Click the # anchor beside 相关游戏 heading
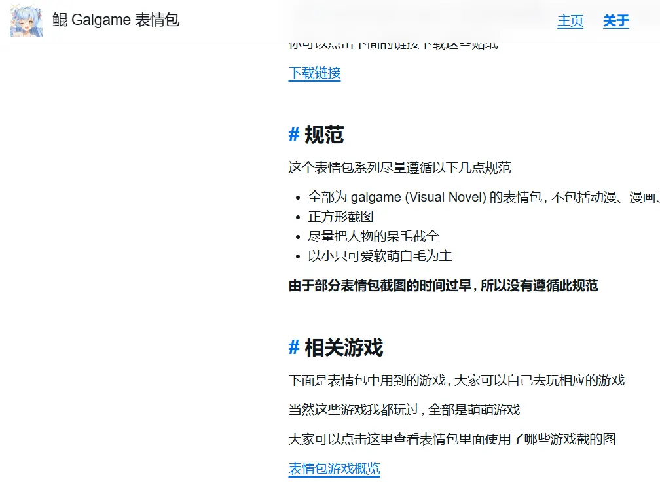 294,347
